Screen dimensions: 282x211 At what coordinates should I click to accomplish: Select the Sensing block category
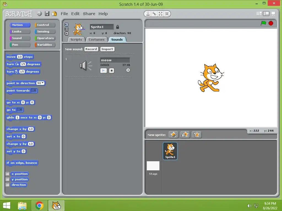(x=45, y=31)
